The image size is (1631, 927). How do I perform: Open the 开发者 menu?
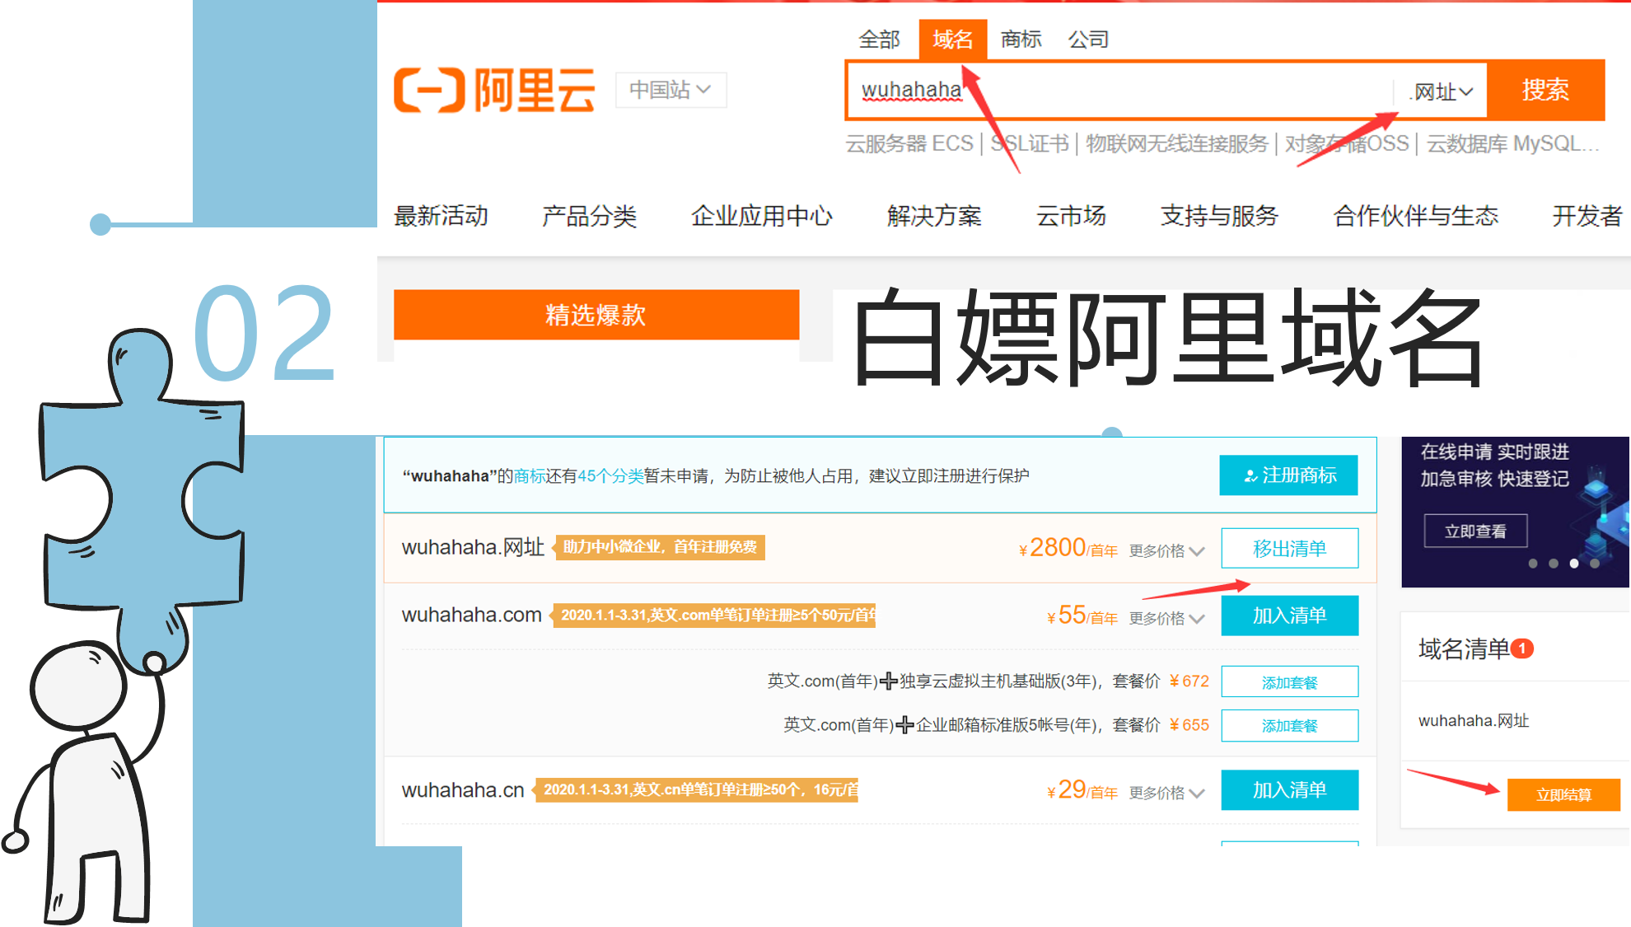coord(1587,216)
